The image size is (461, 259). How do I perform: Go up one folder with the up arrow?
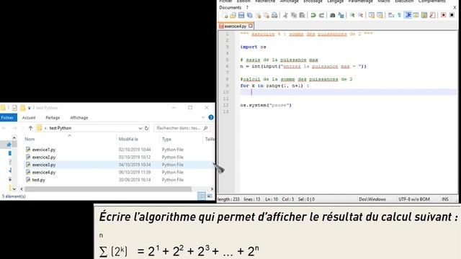[x=30, y=128]
